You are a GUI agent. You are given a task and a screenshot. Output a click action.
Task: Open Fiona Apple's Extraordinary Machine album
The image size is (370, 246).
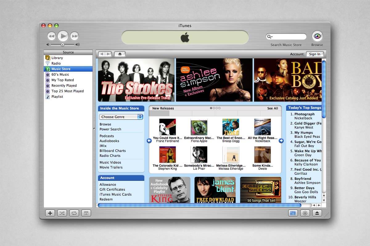(x=199, y=127)
